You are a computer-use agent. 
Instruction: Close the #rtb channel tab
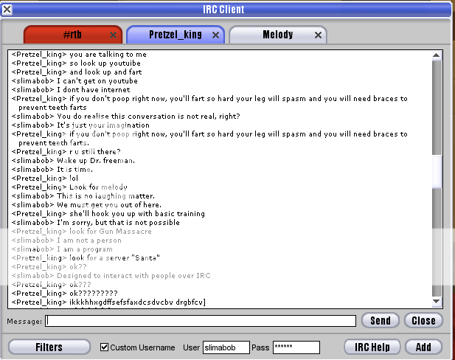(x=113, y=35)
